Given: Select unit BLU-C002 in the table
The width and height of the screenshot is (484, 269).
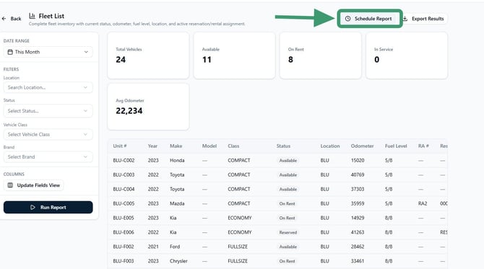Looking at the screenshot, I should tap(124, 161).
